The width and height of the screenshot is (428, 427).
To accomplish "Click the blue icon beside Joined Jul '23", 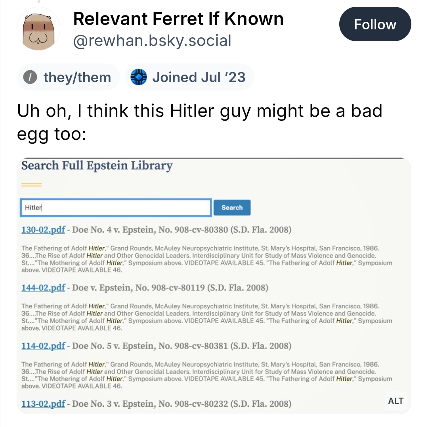I will point(139,77).
